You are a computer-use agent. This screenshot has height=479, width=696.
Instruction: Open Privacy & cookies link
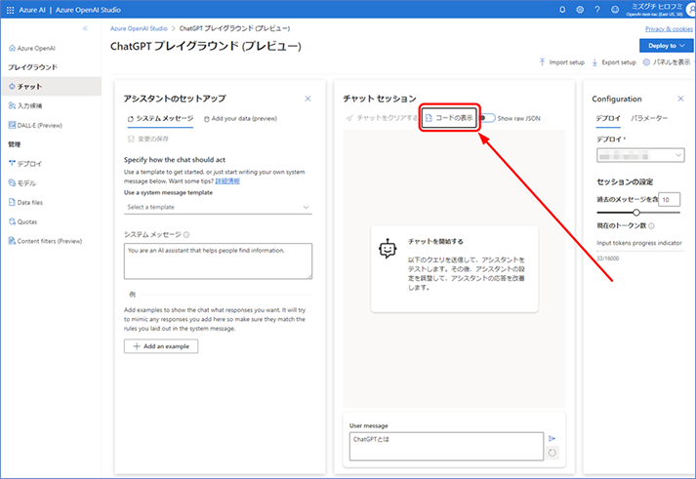pyautogui.click(x=669, y=29)
